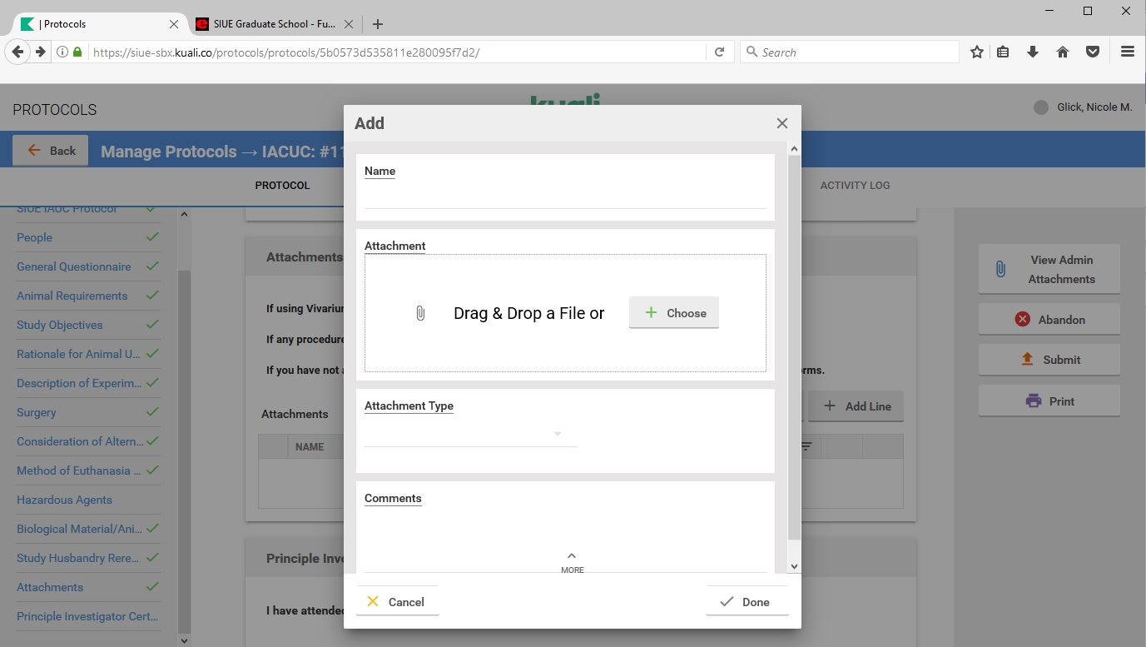Open the Pocket icon in toolbar
The width and height of the screenshot is (1146, 647).
(1093, 52)
